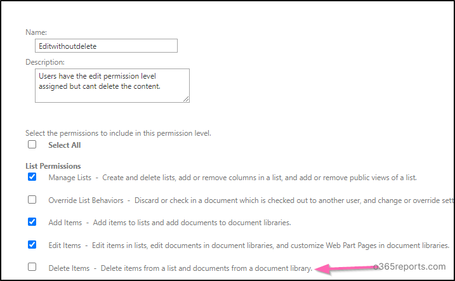Click the Manage Lists permission label

(70, 178)
